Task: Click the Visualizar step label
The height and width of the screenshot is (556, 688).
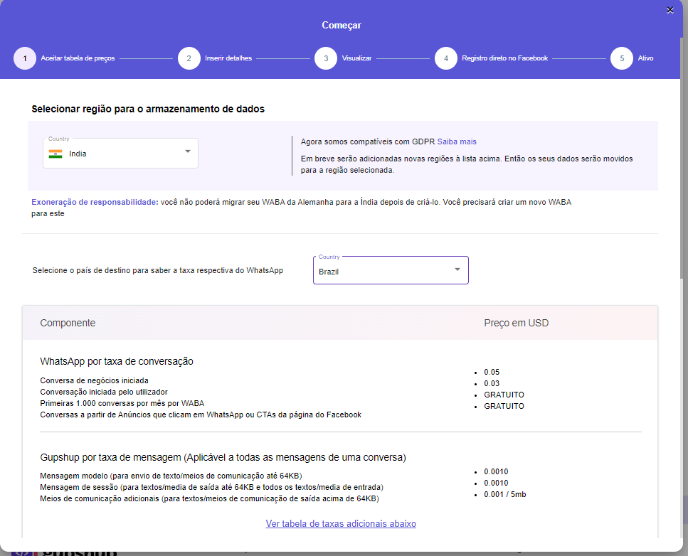Action: coord(356,58)
